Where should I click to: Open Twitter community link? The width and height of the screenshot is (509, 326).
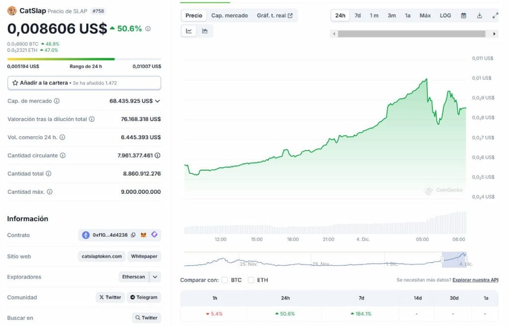click(110, 297)
